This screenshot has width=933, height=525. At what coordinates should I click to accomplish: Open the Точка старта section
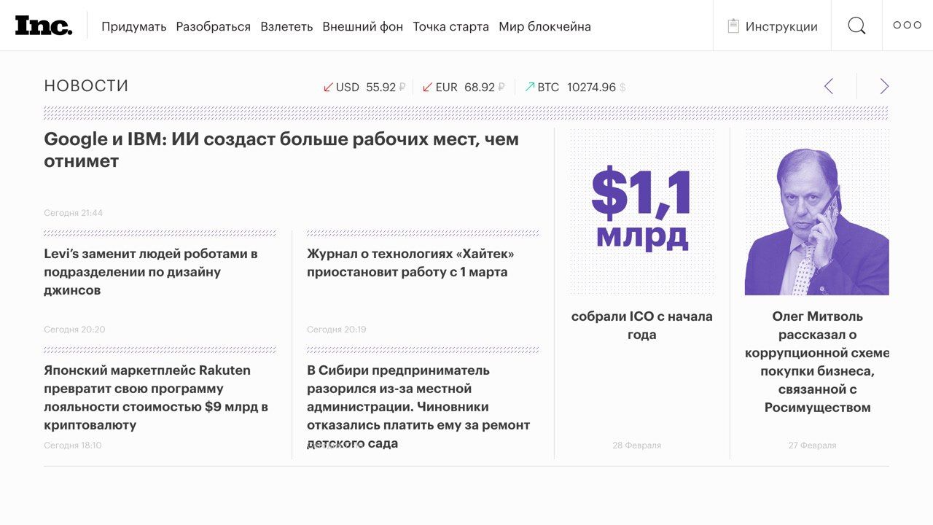450,27
